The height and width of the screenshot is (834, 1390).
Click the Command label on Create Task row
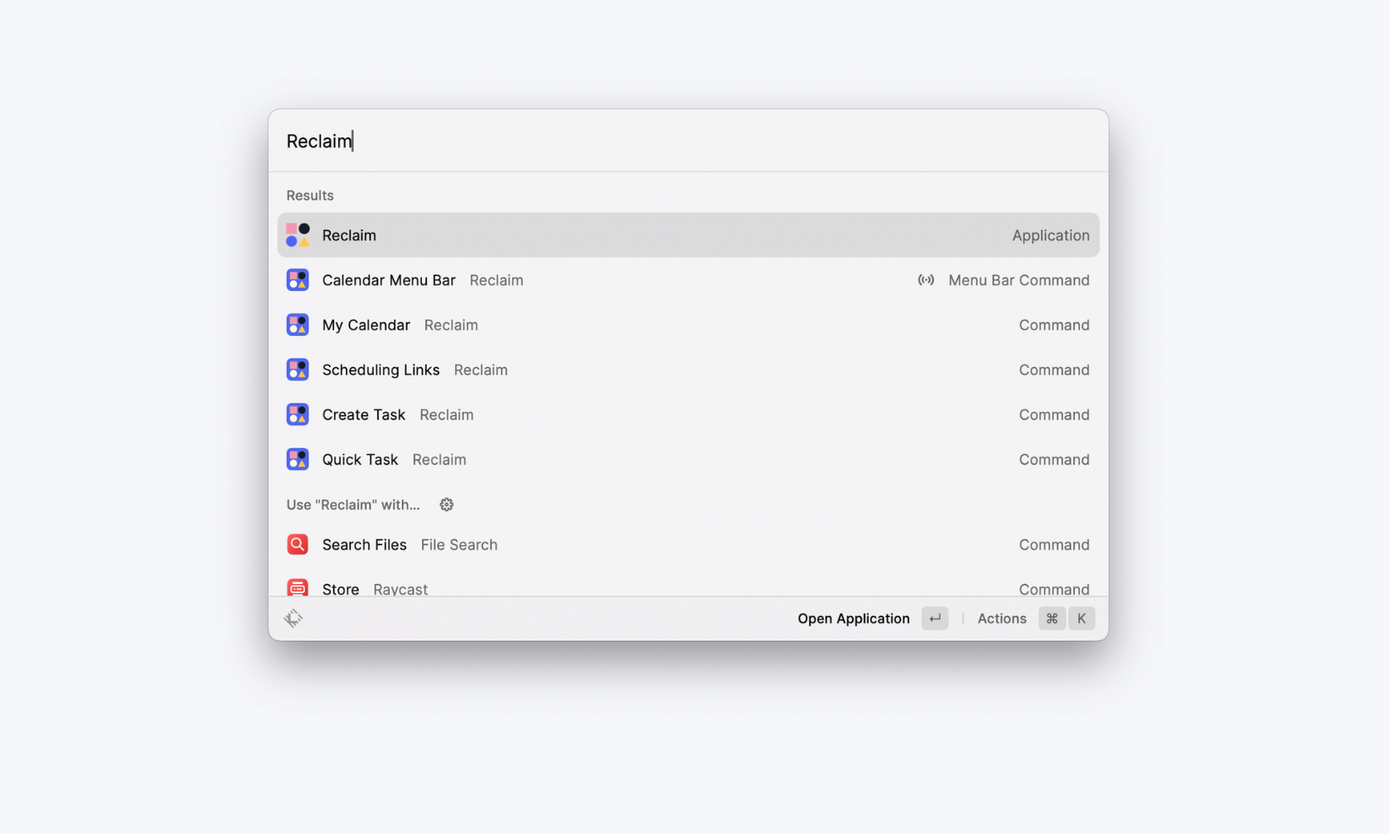(1054, 414)
